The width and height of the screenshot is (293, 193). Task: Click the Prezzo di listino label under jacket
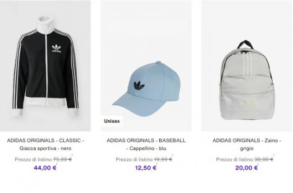pos(33,159)
